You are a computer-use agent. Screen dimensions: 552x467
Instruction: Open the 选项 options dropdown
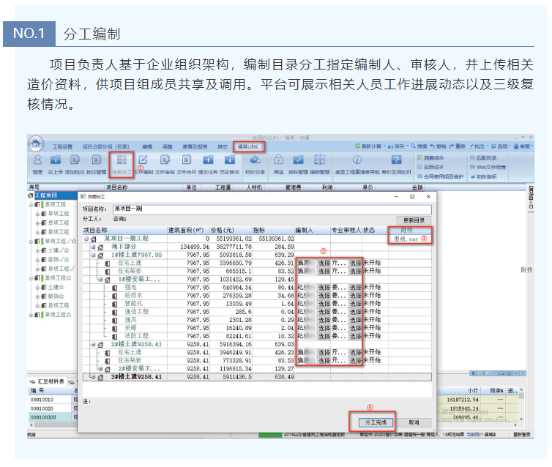click(500, 146)
